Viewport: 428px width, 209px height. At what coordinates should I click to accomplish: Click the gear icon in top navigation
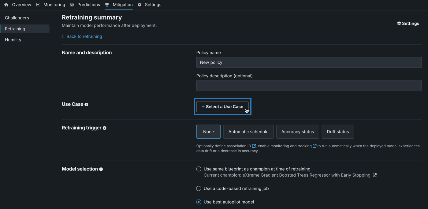tap(140, 5)
